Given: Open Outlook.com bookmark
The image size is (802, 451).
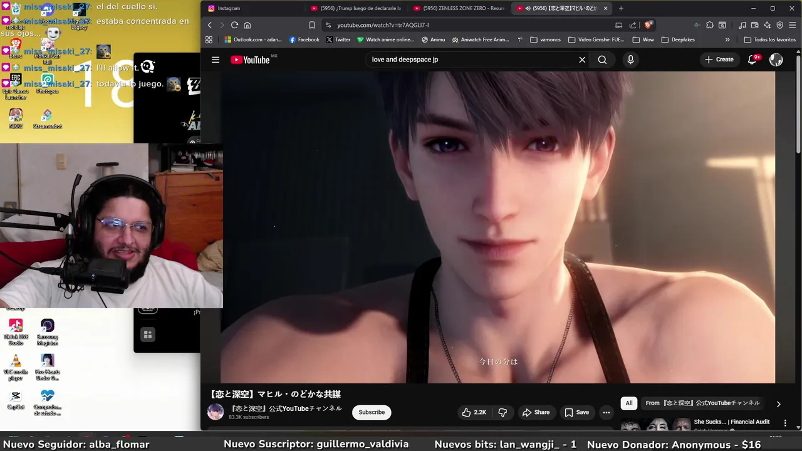Looking at the screenshot, I should pos(252,39).
